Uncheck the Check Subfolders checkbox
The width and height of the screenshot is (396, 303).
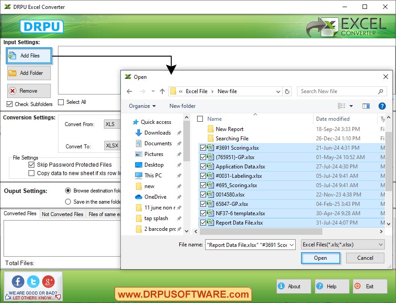pyautogui.click(x=9, y=104)
